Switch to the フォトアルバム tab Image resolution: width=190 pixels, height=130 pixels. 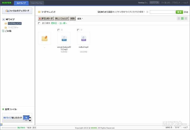click(x=36, y=3)
